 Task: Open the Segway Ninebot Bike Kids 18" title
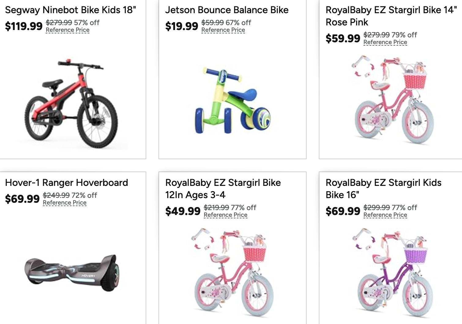pyautogui.click(x=70, y=10)
